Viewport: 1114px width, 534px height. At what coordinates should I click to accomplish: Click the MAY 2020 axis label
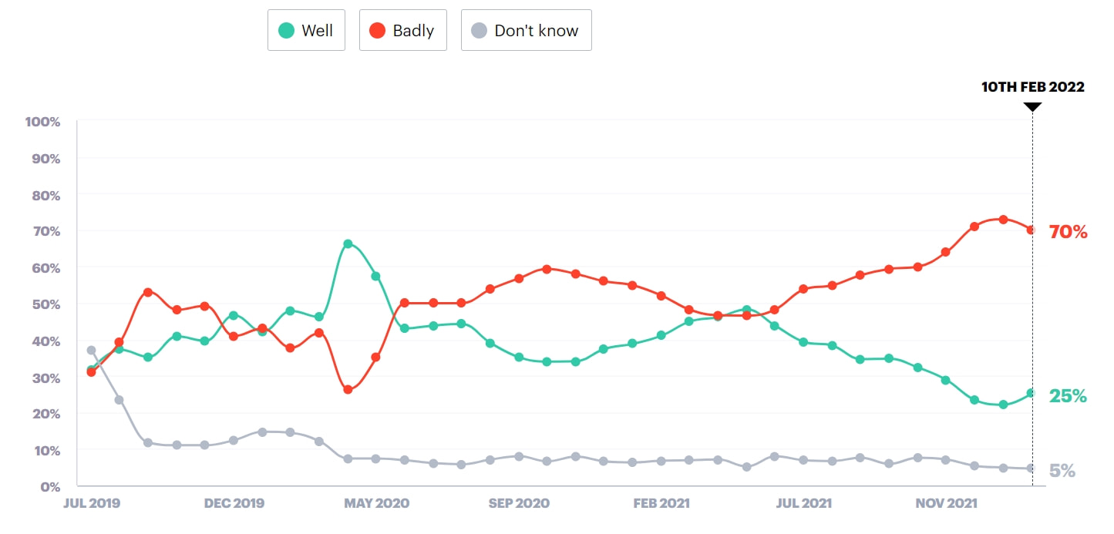click(377, 503)
